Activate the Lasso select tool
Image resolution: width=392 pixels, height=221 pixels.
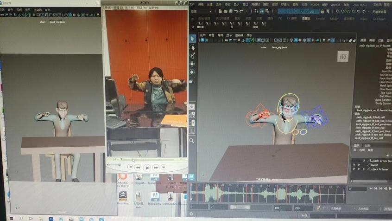192,47
